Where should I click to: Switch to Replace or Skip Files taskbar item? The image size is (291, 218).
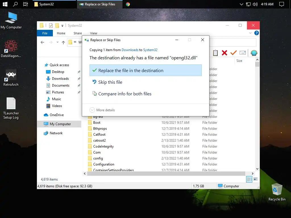point(100,4)
